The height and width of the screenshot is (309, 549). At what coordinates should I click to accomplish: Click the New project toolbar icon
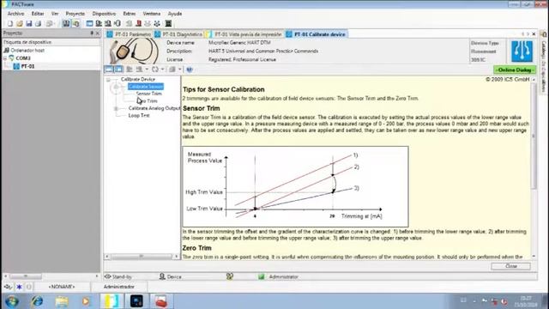(x=9, y=23)
